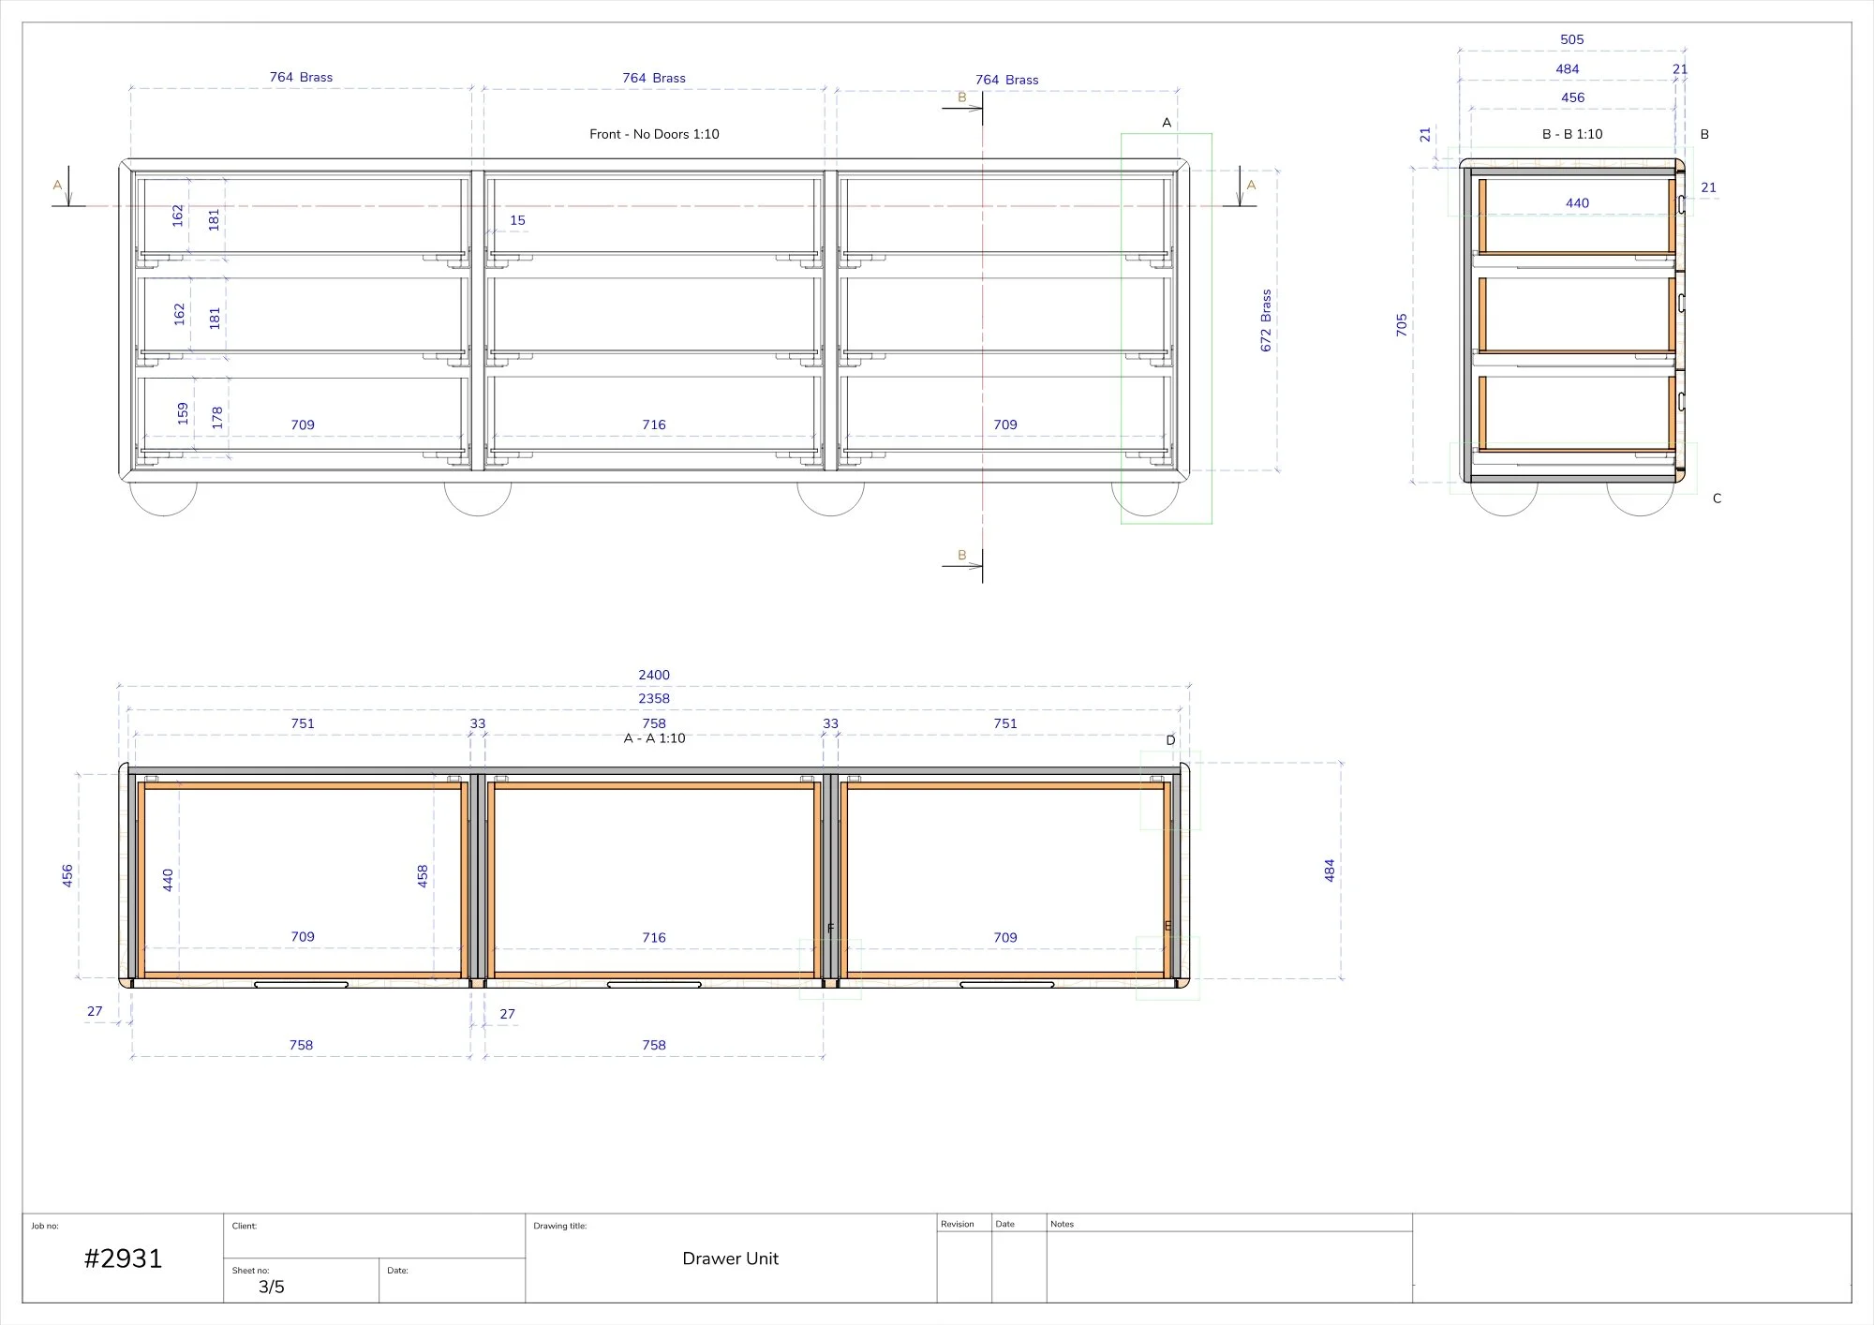1874x1325 pixels.
Task: Select the 705 height dimension
Action: [1402, 325]
